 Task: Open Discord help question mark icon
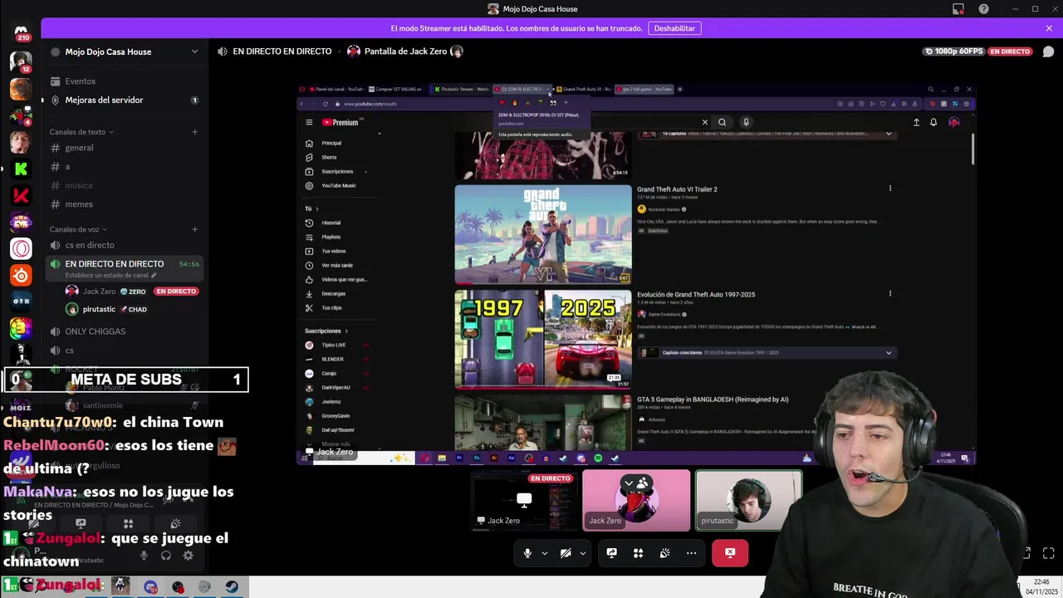(x=984, y=9)
